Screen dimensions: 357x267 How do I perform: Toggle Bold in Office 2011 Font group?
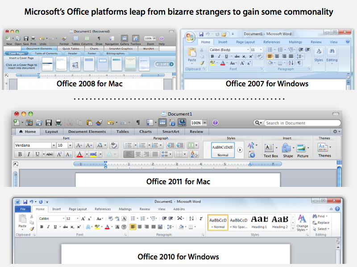pyautogui.click(x=20, y=154)
